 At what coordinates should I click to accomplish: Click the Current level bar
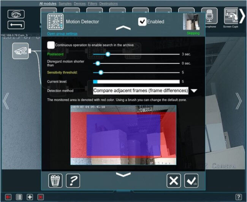pos(136,81)
